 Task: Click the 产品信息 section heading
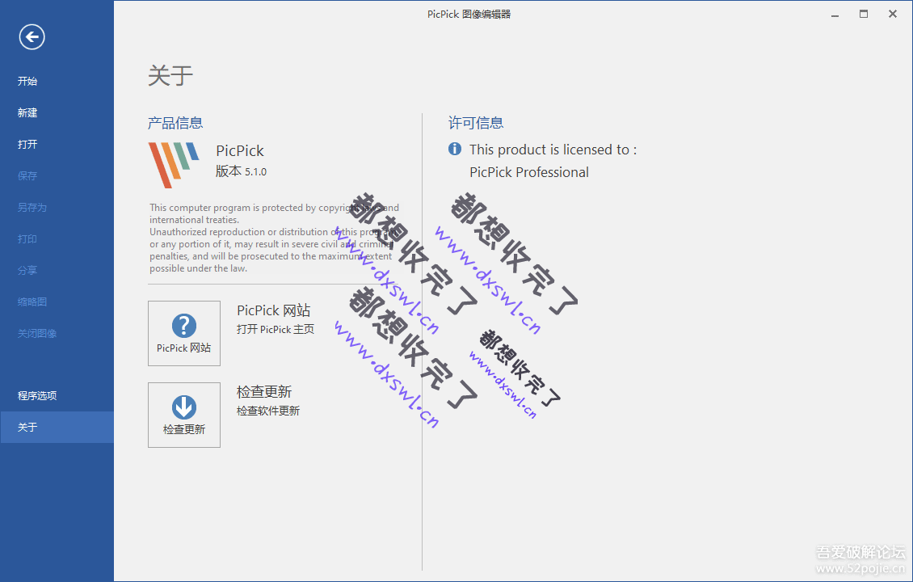pos(175,123)
